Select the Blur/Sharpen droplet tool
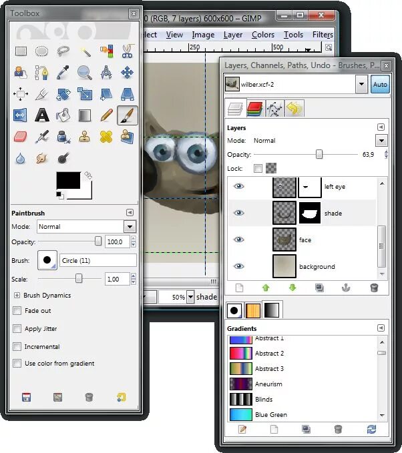The height and width of the screenshot is (453, 402). (21, 158)
